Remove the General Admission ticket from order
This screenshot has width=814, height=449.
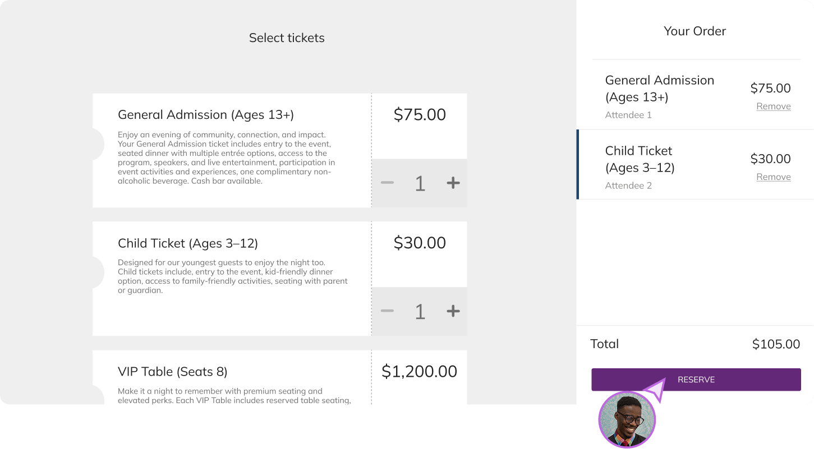(x=773, y=106)
